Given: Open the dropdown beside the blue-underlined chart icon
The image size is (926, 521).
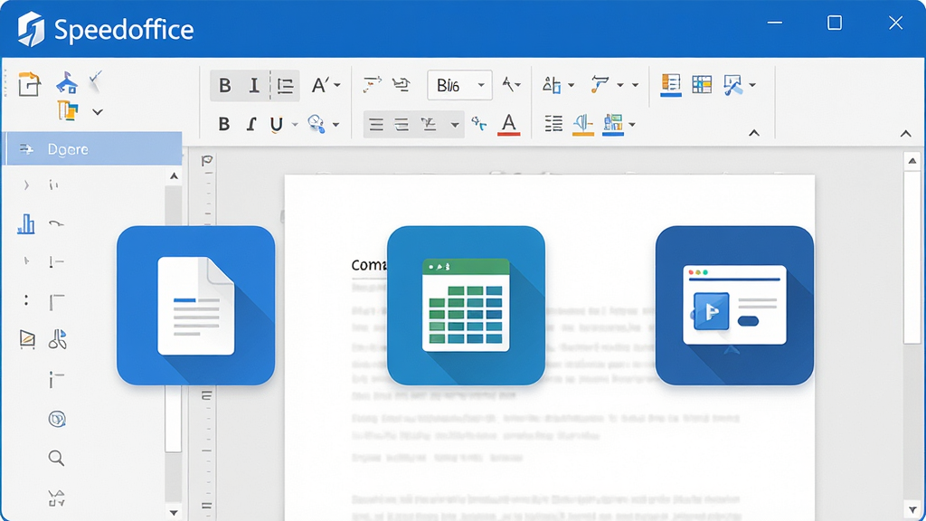Looking at the screenshot, I should click(632, 125).
